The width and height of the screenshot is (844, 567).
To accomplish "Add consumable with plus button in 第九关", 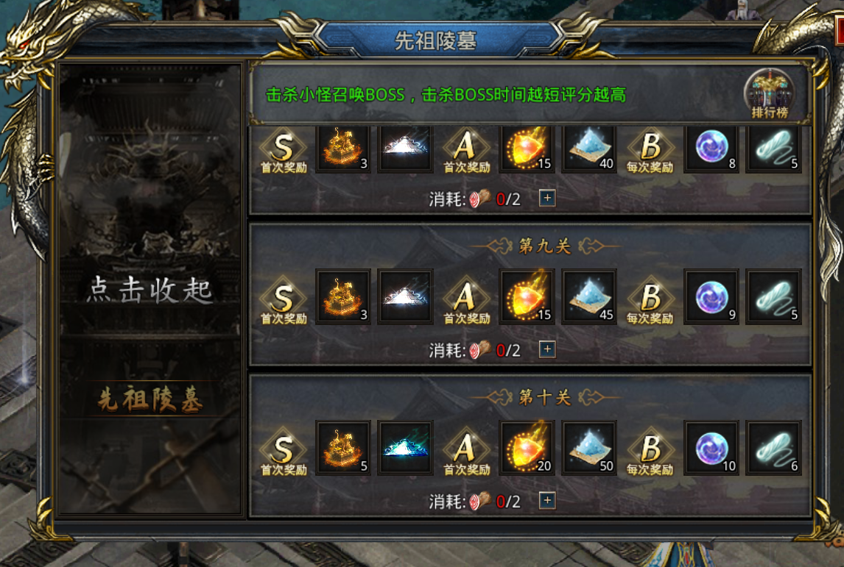I will coord(547,349).
